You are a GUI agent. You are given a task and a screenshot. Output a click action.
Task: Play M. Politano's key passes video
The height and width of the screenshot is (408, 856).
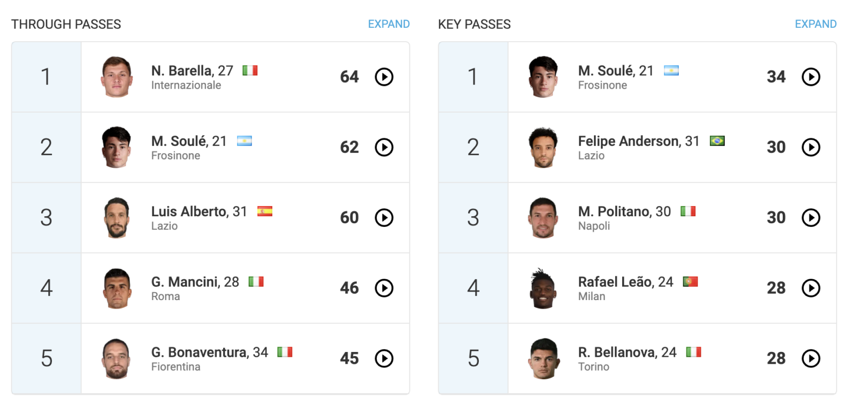point(811,218)
